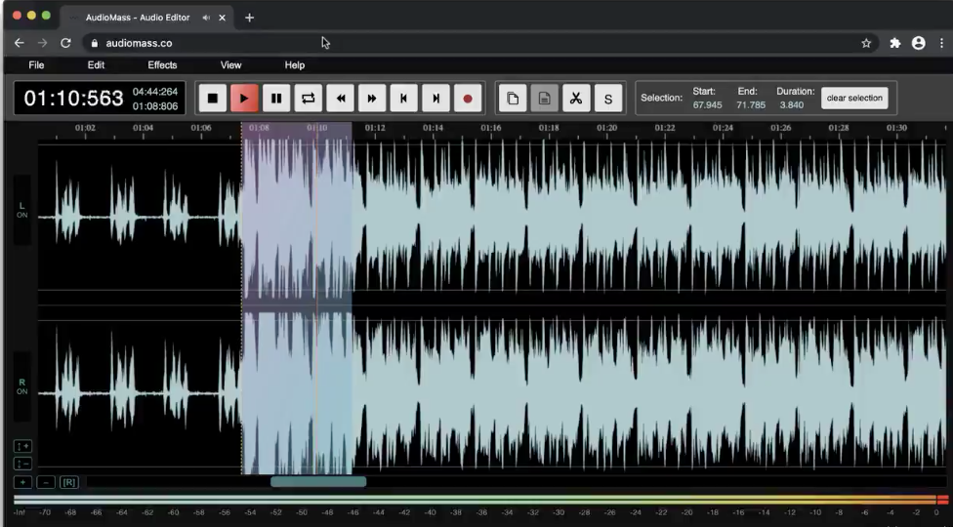Viewport: 953px width, 527px height.
Task: Jump to the end of the track
Action: 435,99
